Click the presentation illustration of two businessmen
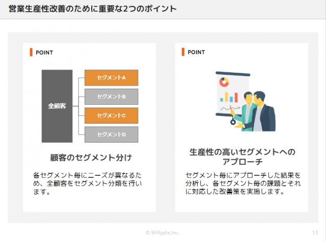This screenshot has height=242, width=326. coord(246,101)
